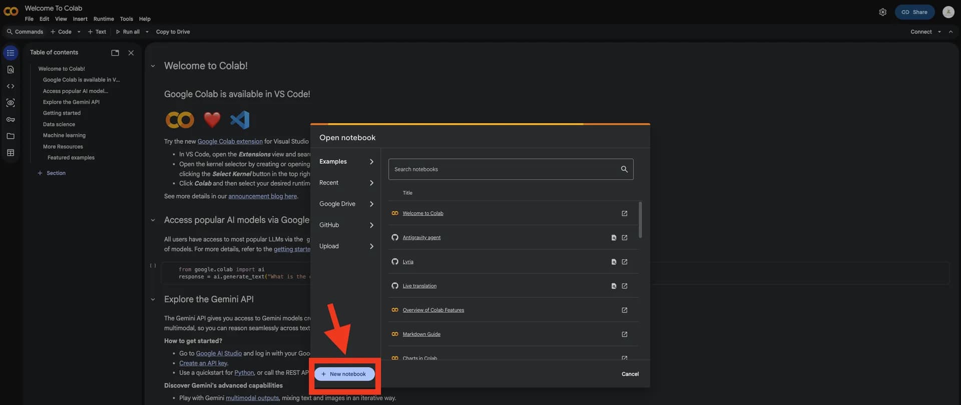
Task: Switch to the Recent tab
Action: coord(346,183)
